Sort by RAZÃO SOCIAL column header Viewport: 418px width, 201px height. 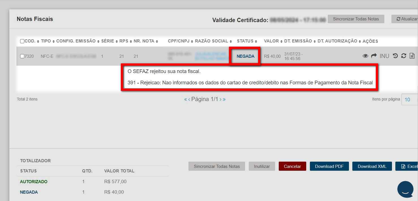click(x=213, y=41)
